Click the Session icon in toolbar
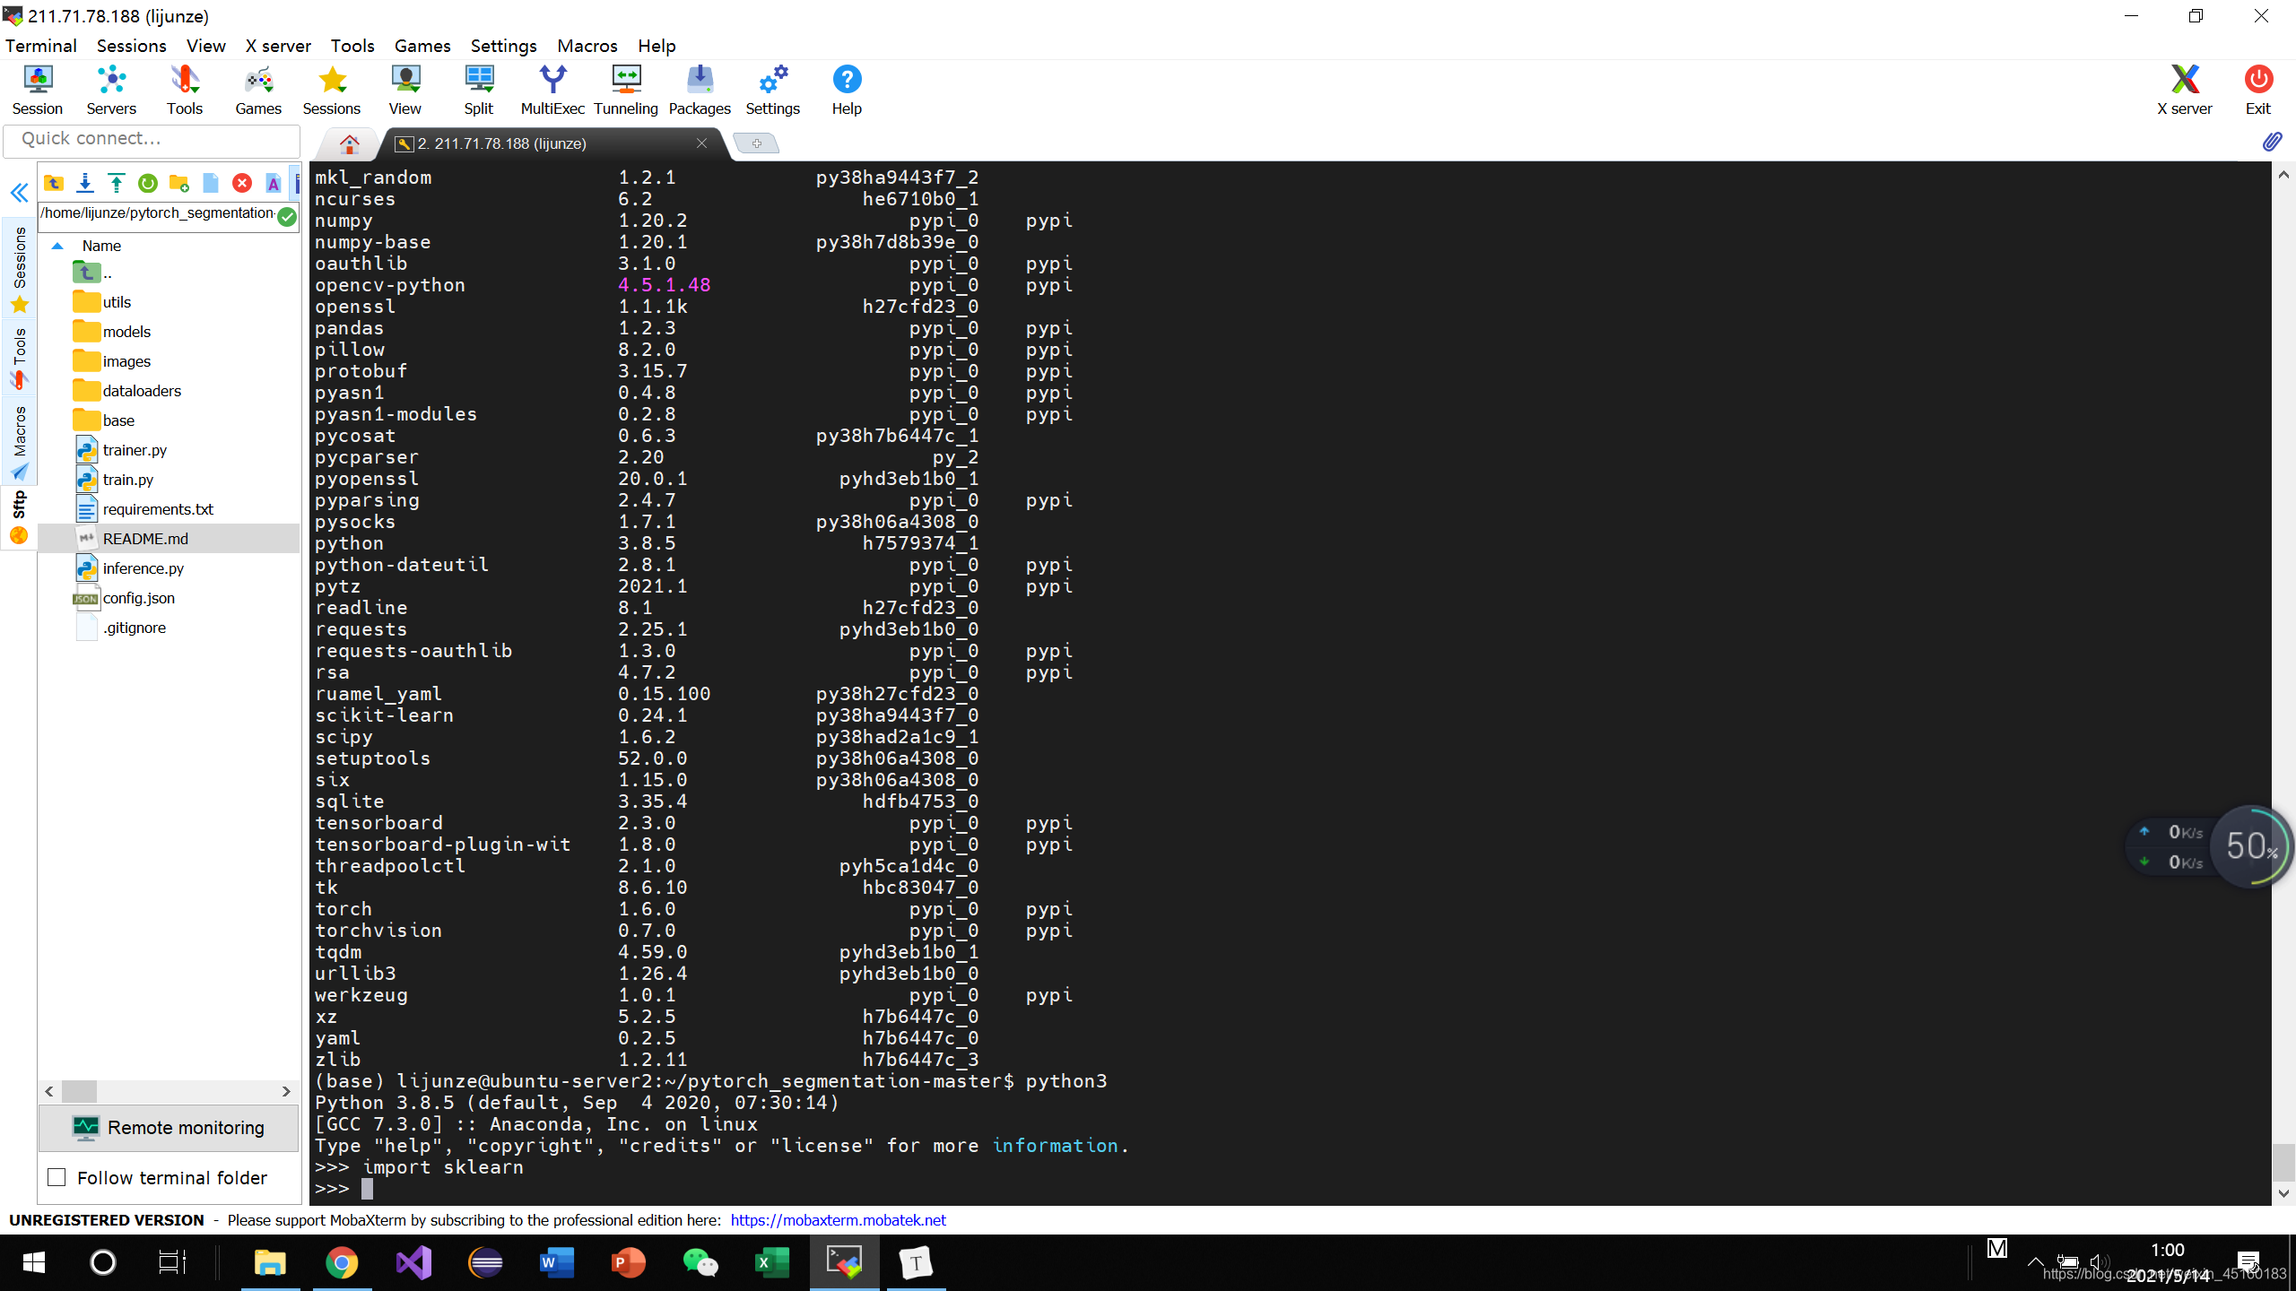The width and height of the screenshot is (2296, 1291). (38, 90)
